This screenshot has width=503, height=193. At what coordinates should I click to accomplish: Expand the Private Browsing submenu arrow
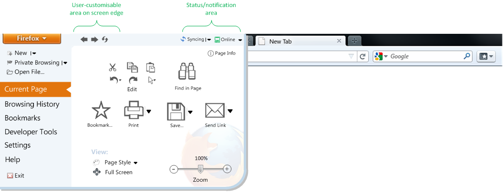coord(66,63)
